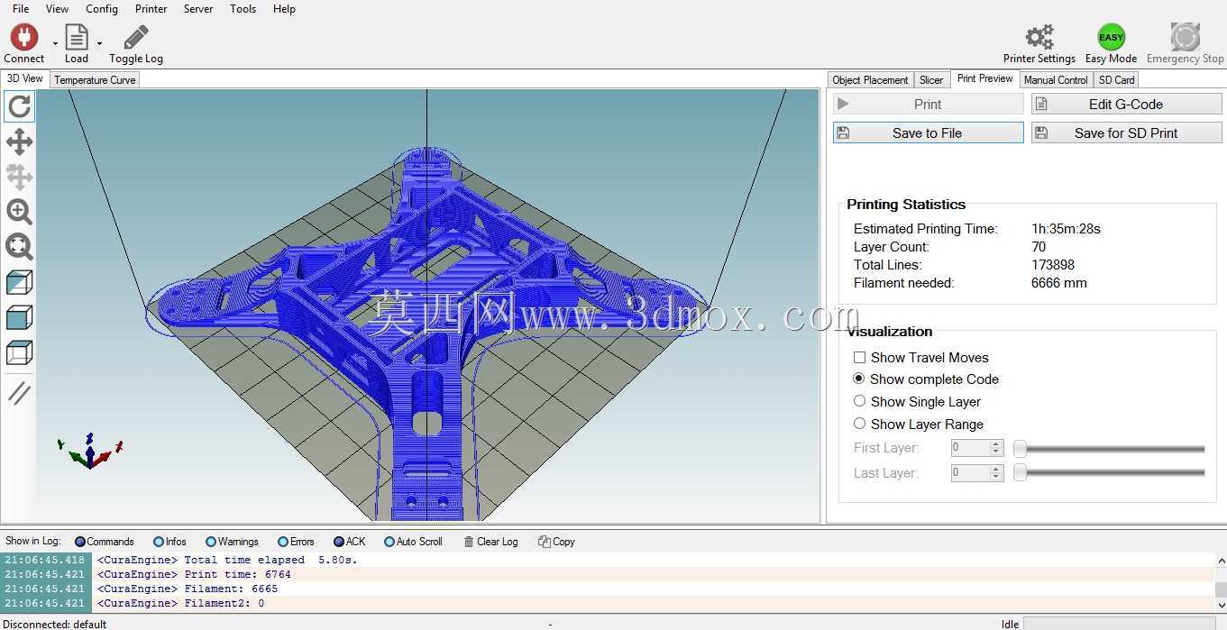This screenshot has width=1227, height=630.
Task: Click the Last Layer spinner arrows
Action: click(996, 473)
